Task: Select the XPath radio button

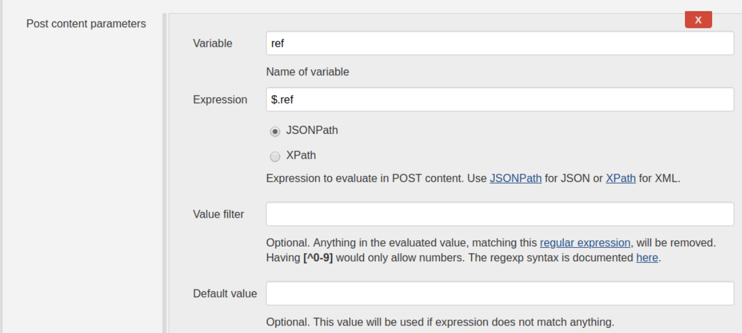Action: (275, 156)
